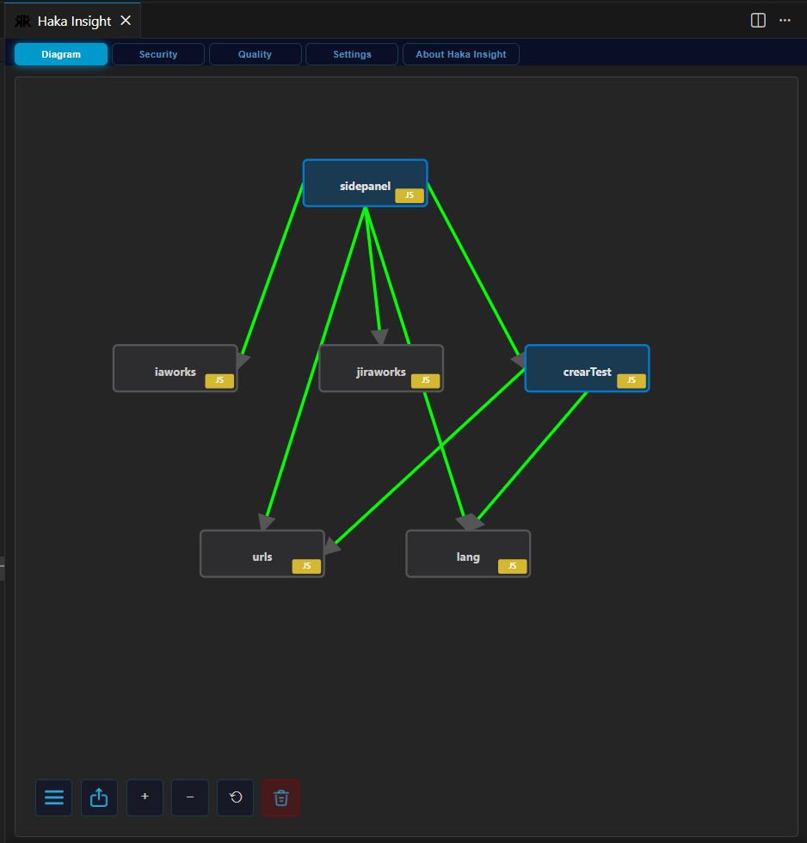Click the JS badge on the urls node
The width and height of the screenshot is (807, 843).
click(306, 566)
